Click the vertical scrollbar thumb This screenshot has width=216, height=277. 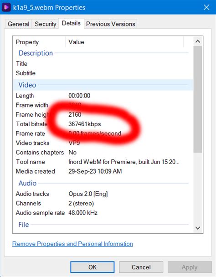click(x=198, y=99)
